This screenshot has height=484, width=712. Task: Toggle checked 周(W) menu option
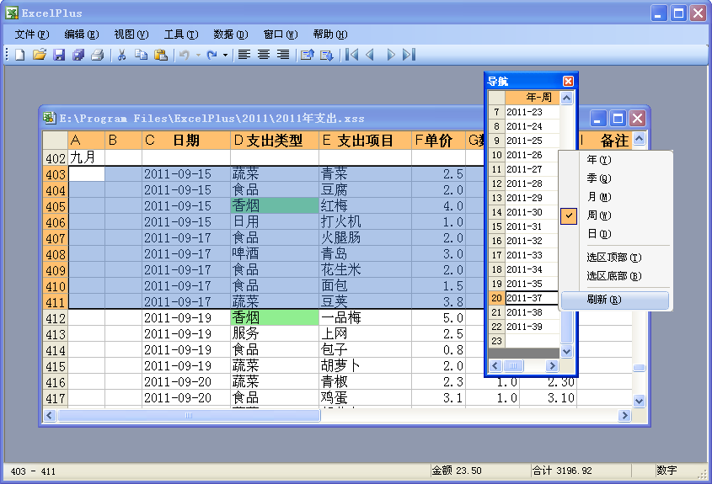(615, 215)
